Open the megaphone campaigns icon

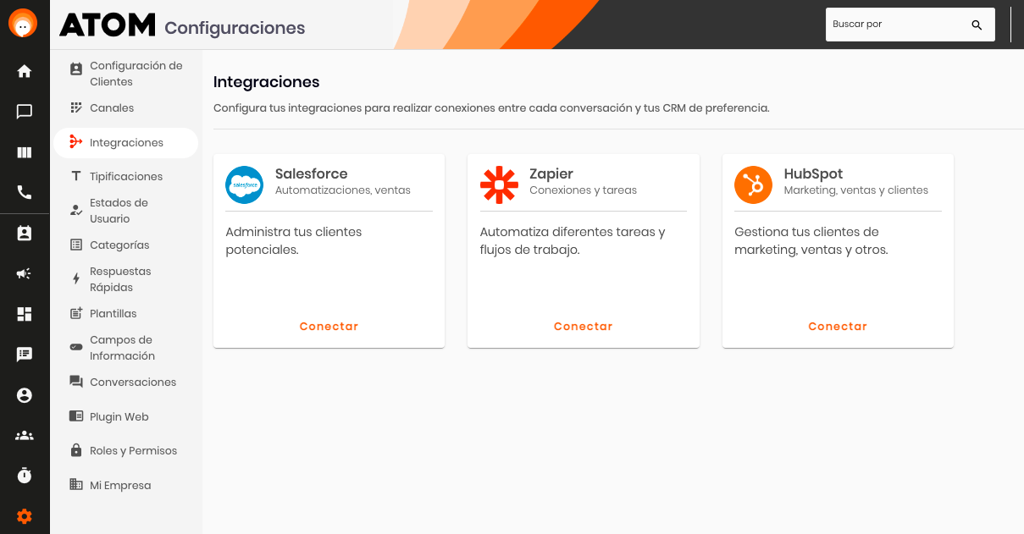click(25, 273)
